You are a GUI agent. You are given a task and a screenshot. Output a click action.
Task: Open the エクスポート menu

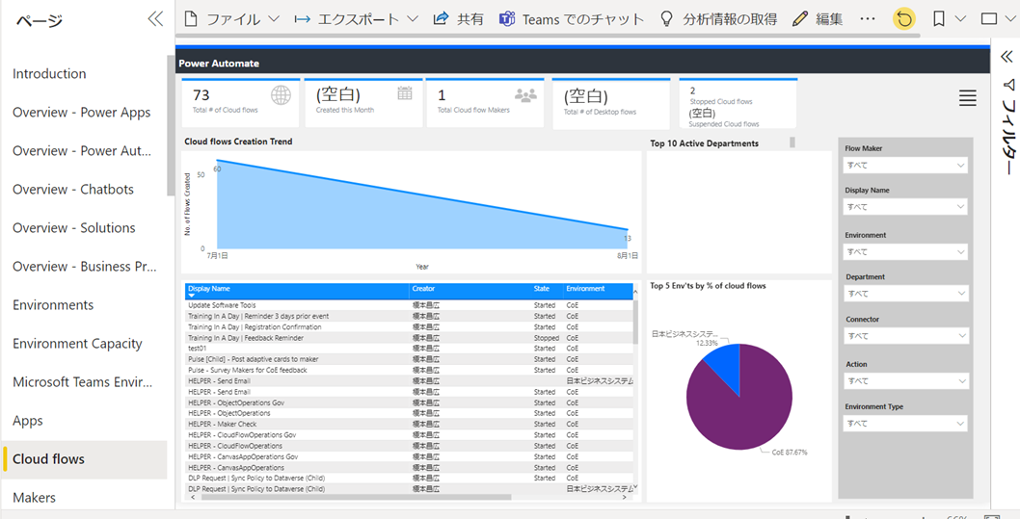coord(356,19)
